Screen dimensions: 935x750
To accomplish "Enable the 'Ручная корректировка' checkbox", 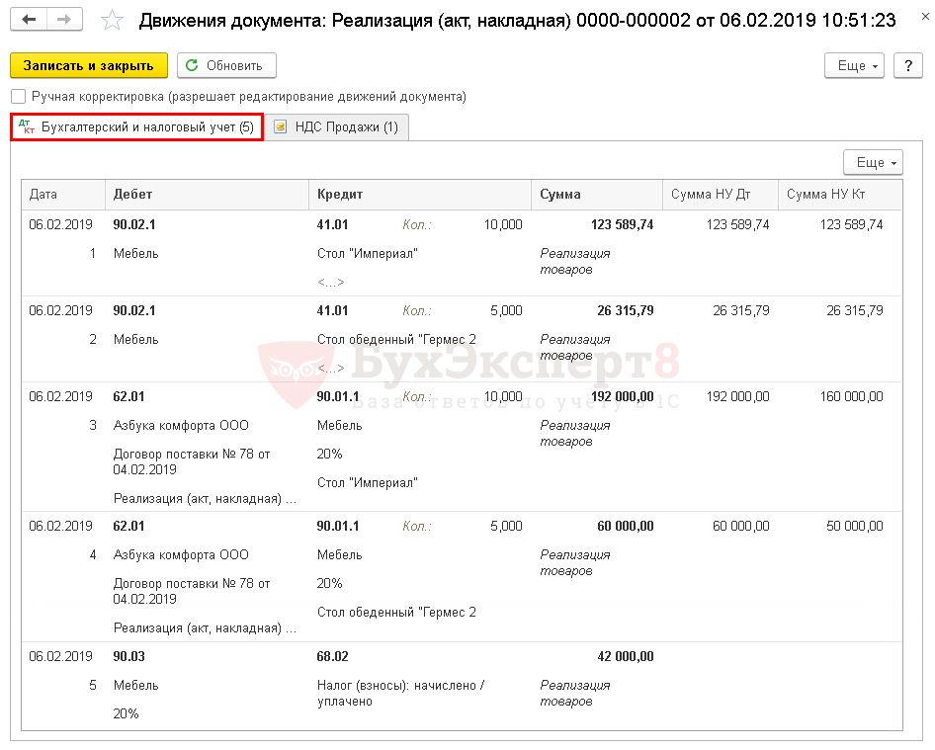I will pyautogui.click(x=19, y=97).
